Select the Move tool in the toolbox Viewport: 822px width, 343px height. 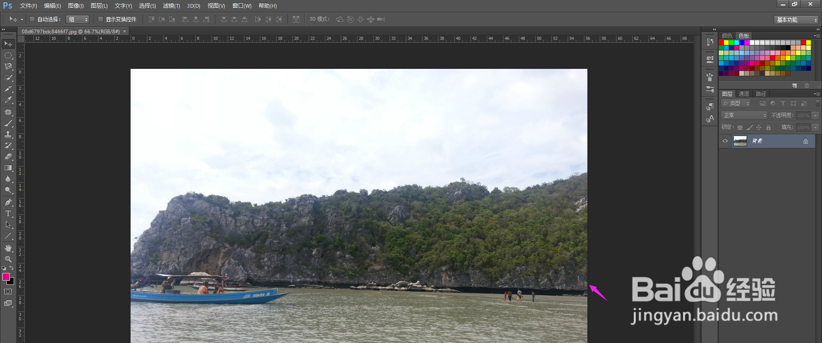8,44
